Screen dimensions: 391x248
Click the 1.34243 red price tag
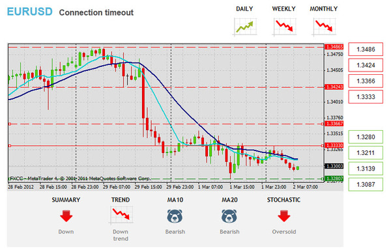tap(334, 87)
